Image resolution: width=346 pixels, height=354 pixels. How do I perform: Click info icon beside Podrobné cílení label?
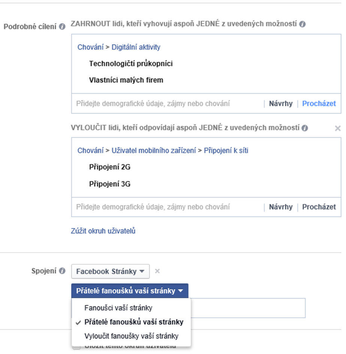click(x=62, y=27)
